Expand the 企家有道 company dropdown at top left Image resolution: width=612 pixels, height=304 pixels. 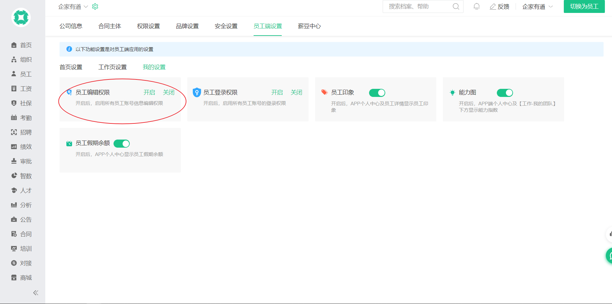pyautogui.click(x=73, y=6)
